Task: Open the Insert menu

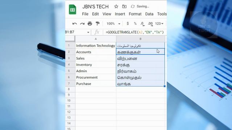Action: point(120,14)
